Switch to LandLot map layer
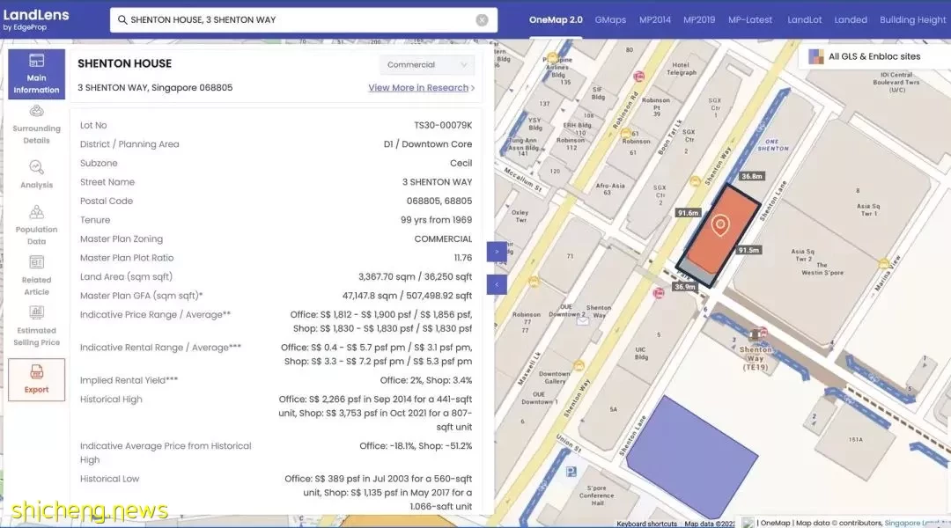The width and height of the screenshot is (951, 528). (804, 20)
